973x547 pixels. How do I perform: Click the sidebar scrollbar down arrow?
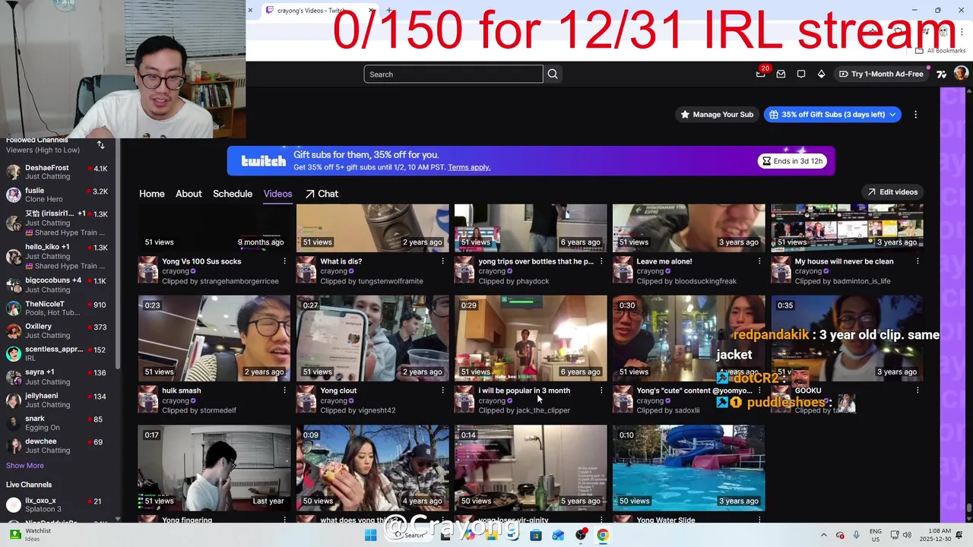118,519
